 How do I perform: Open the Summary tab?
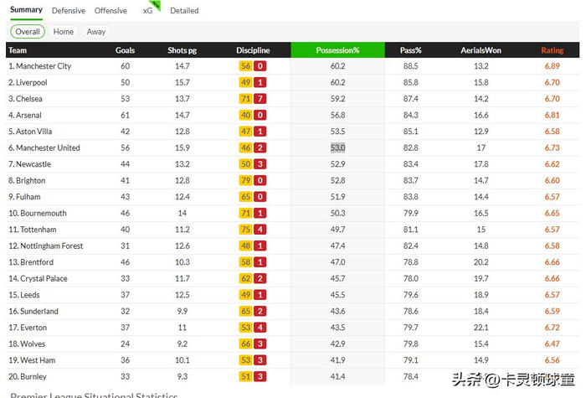point(26,10)
